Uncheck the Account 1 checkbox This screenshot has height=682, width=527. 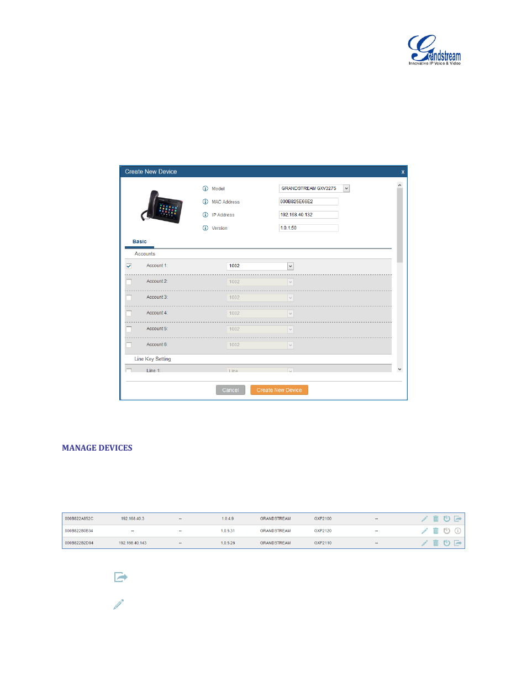pyautogui.click(x=129, y=266)
